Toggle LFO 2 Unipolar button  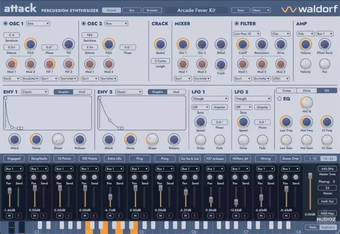click(x=262, y=107)
